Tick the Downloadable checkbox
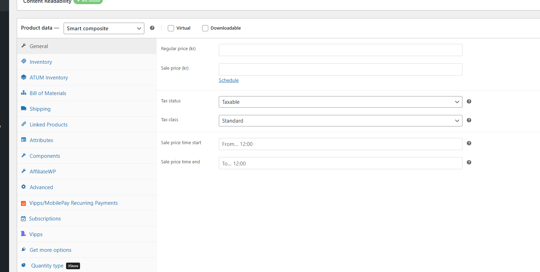This screenshot has width=540, height=272. click(205, 28)
